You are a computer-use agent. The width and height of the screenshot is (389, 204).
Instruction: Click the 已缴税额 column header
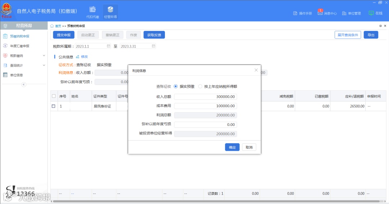[313, 96]
